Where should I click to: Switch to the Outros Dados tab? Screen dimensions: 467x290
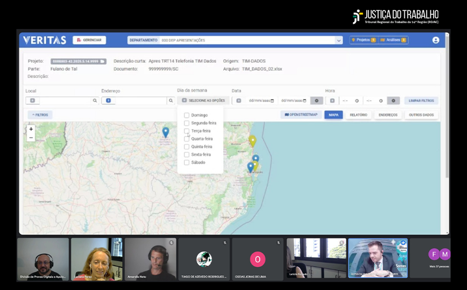tap(421, 115)
